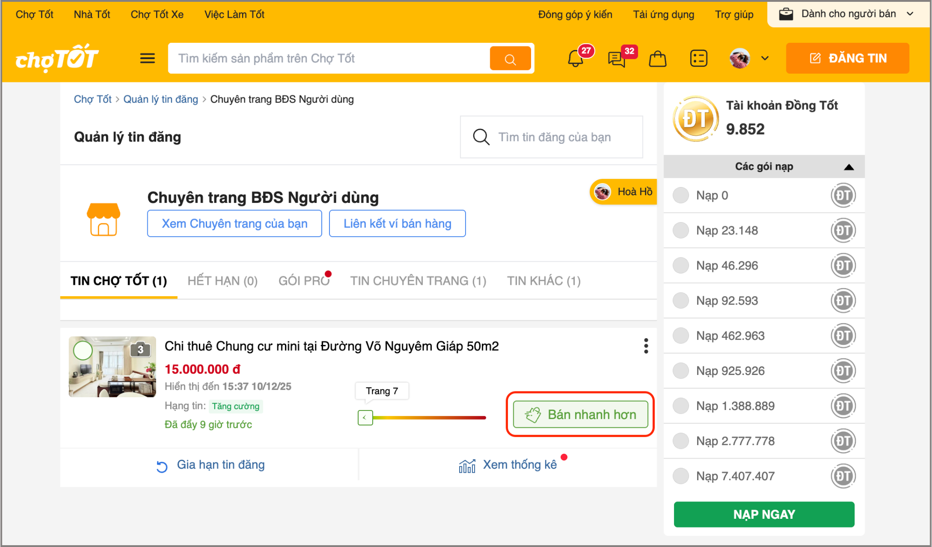Open the listing management icon in header
Screen dimensions: 932x547
click(698, 59)
